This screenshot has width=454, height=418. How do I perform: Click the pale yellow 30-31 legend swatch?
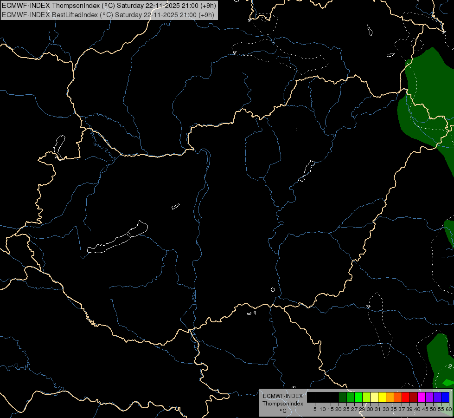(374, 397)
